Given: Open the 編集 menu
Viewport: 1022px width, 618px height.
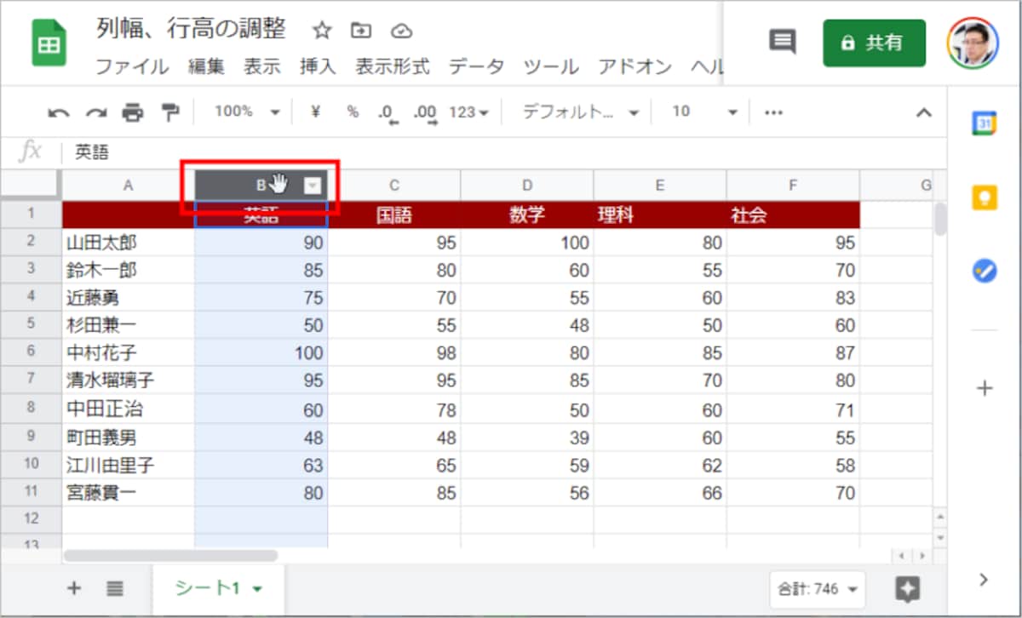Looking at the screenshot, I should pyautogui.click(x=206, y=66).
